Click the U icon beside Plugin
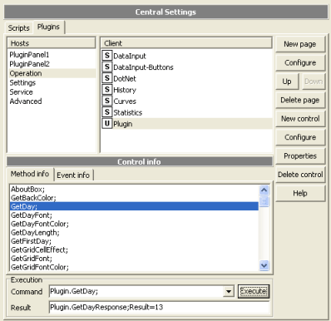 click(107, 124)
